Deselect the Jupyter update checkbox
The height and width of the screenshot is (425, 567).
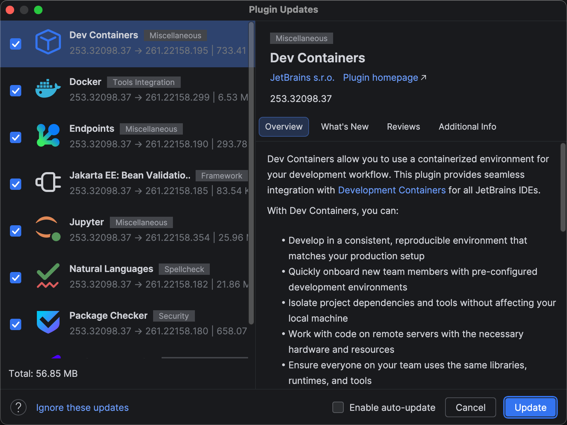[x=16, y=231]
